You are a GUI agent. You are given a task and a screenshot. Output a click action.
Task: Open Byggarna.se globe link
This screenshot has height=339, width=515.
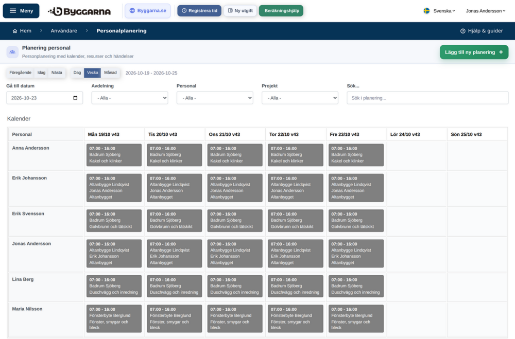pos(147,11)
